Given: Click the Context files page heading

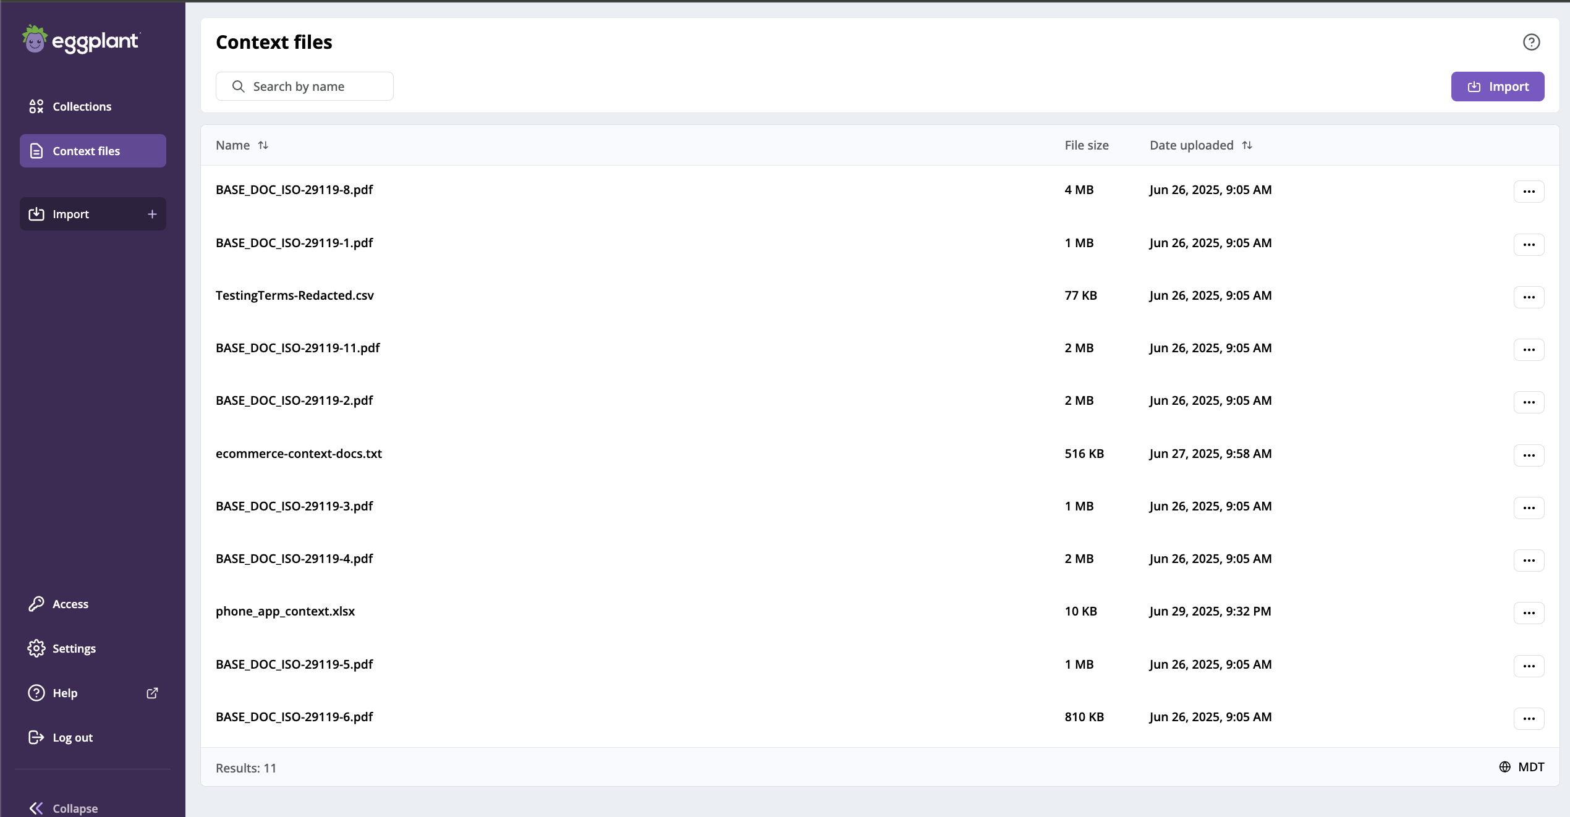Looking at the screenshot, I should coord(274,42).
